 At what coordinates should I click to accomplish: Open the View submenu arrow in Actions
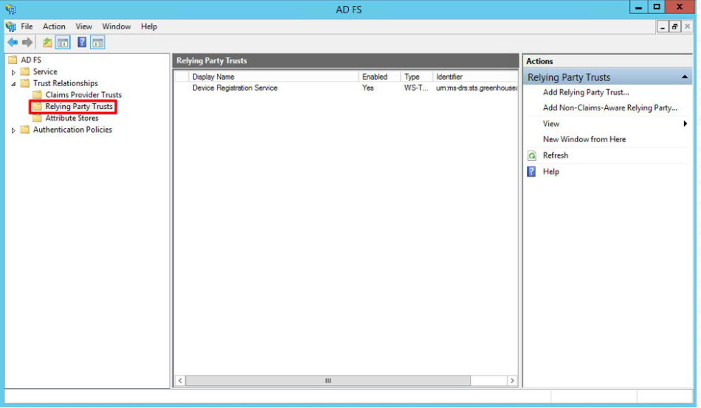click(x=685, y=124)
